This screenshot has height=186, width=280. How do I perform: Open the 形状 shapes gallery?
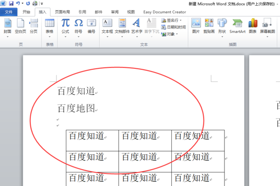pyautogui.click(x=222, y=27)
